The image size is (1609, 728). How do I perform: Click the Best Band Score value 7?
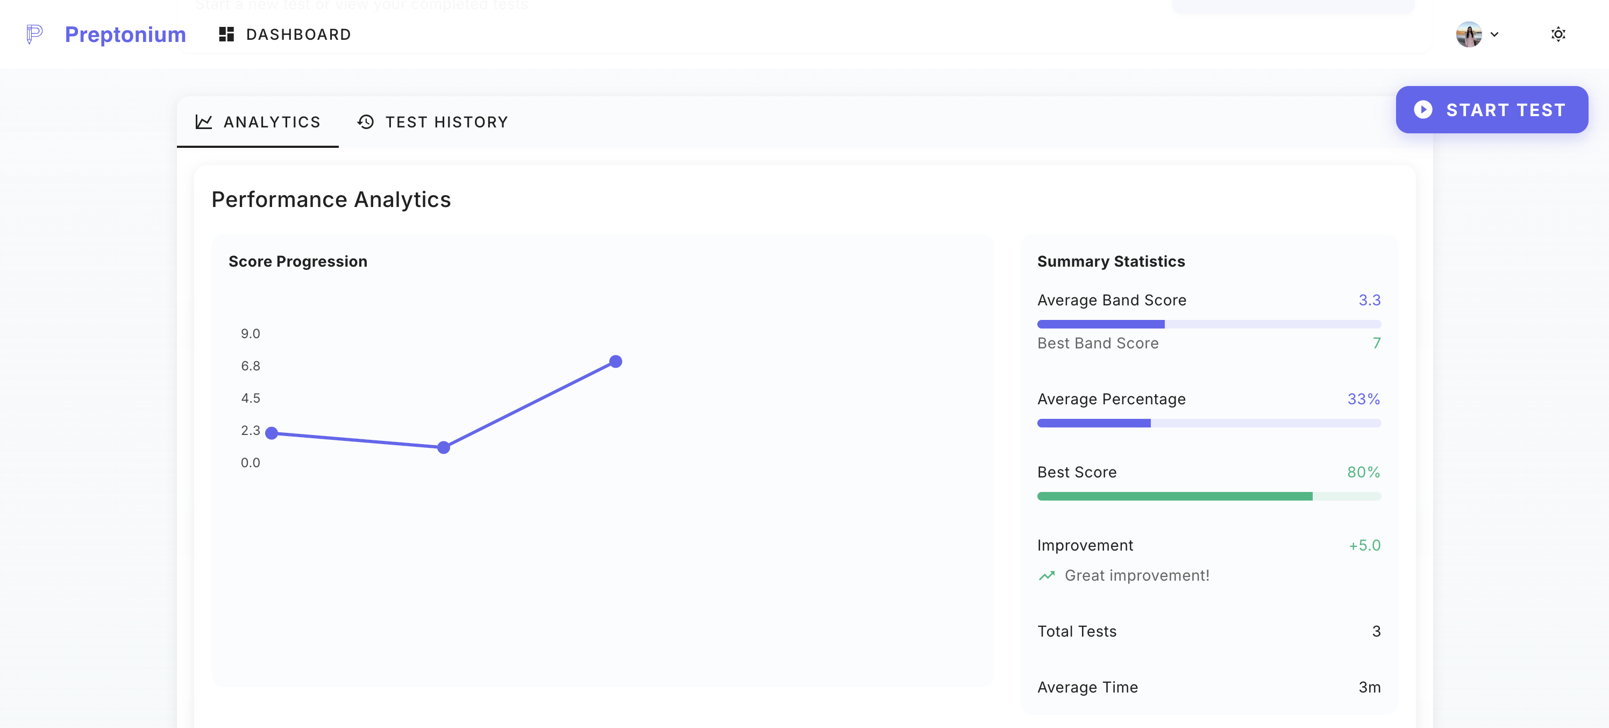tap(1376, 344)
